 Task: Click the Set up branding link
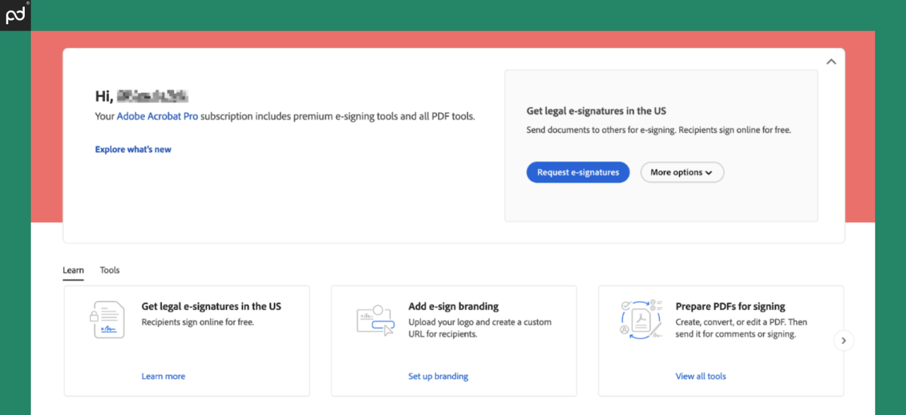point(438,376)
